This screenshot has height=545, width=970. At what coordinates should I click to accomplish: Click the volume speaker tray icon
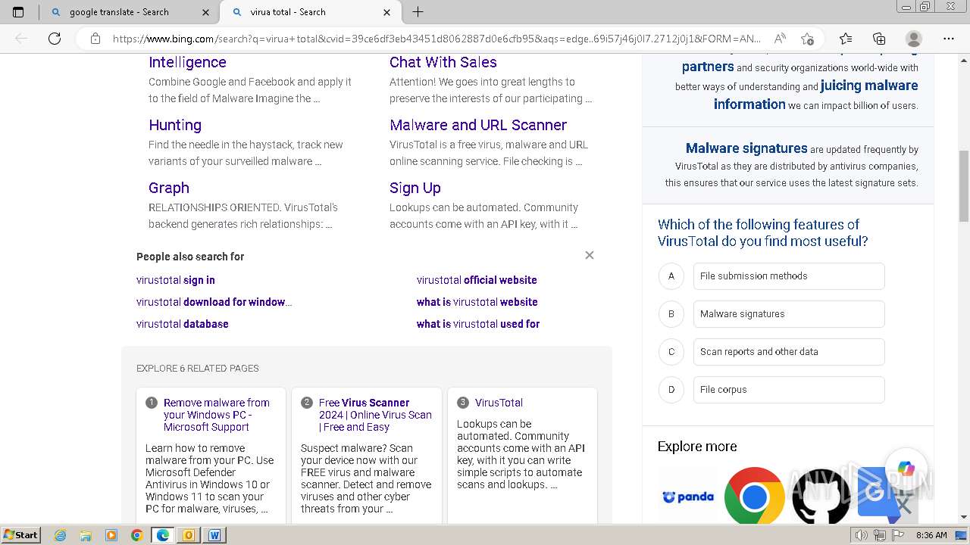[x=862, y=535]
